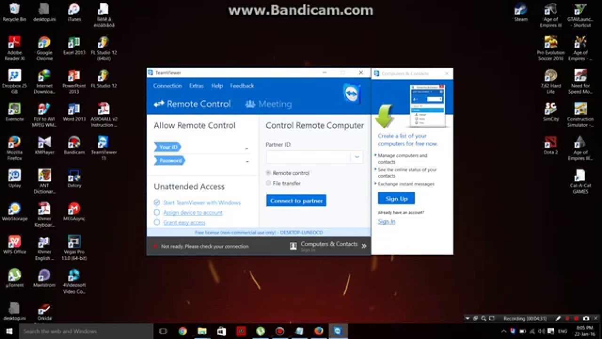This screenshot has width=602, height=339.
Task: Toggle the Grant easy access circle
Action: (x=157, y=222)
